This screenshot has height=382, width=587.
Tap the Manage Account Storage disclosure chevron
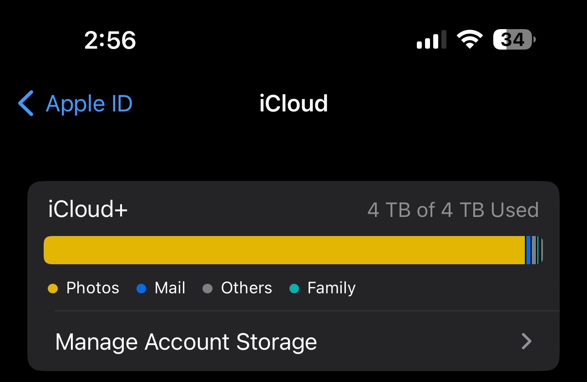(x=526, y=341)
